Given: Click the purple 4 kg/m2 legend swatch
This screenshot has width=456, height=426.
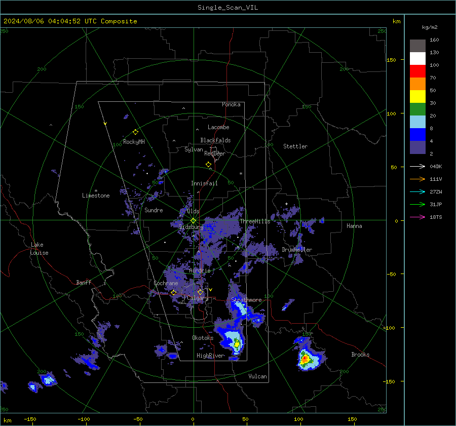Looking at the screenshot, I should tap(417, 147).
